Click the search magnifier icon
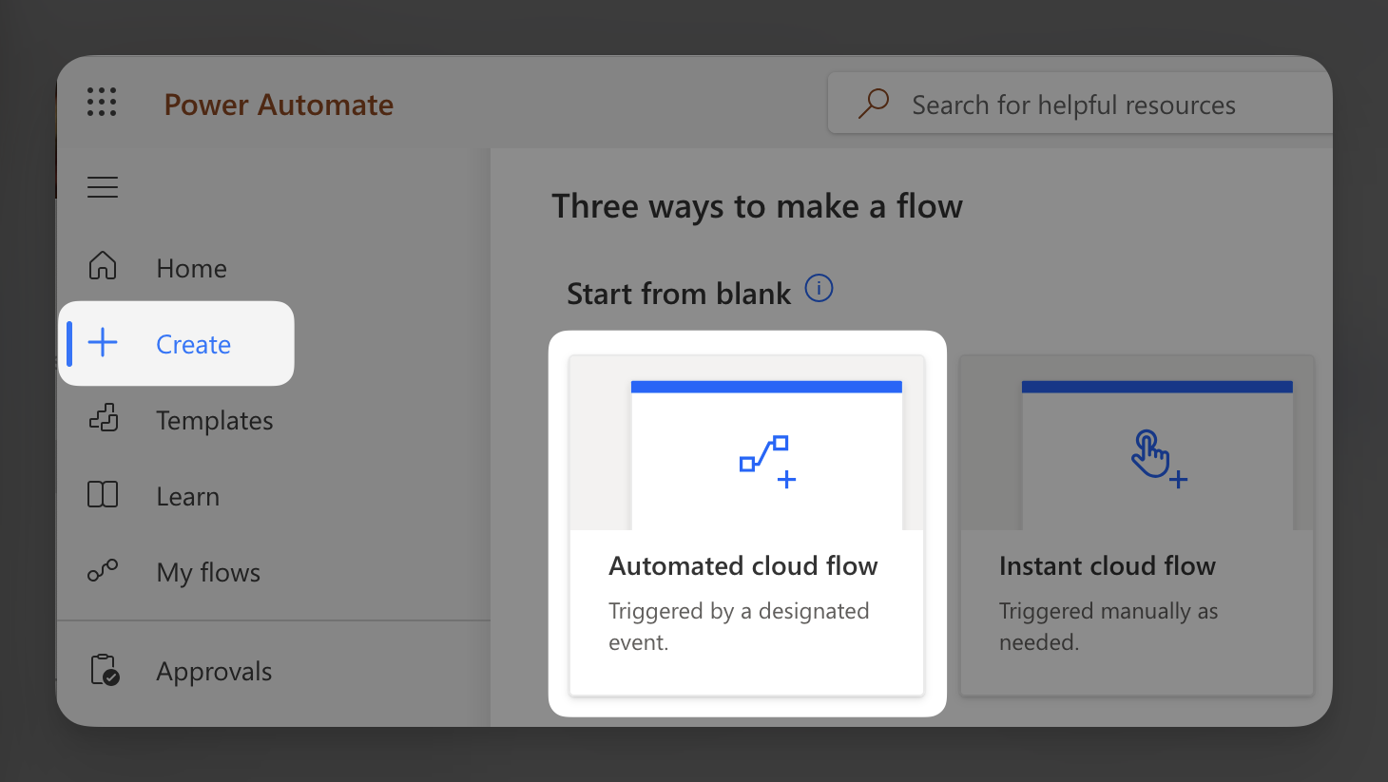The image size is (1388, 782). coord(873,103)
